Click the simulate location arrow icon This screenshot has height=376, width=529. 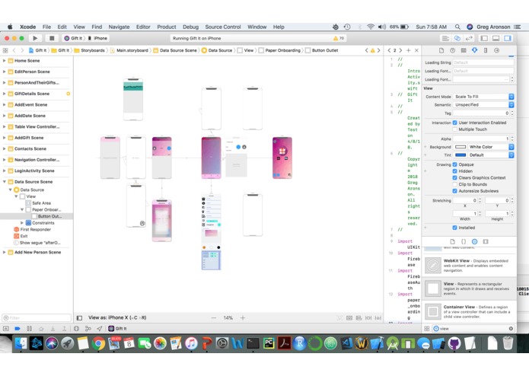pyautogui.click(x=100, y=329)
